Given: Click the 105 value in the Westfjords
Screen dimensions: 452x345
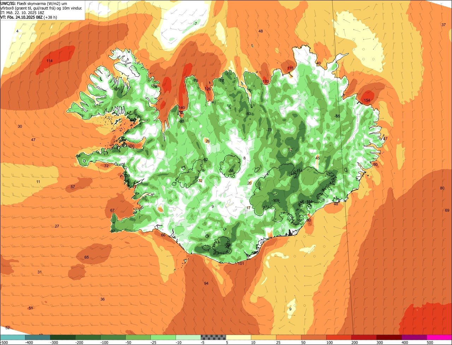Looking at the screenshot, I should (117, 89).
